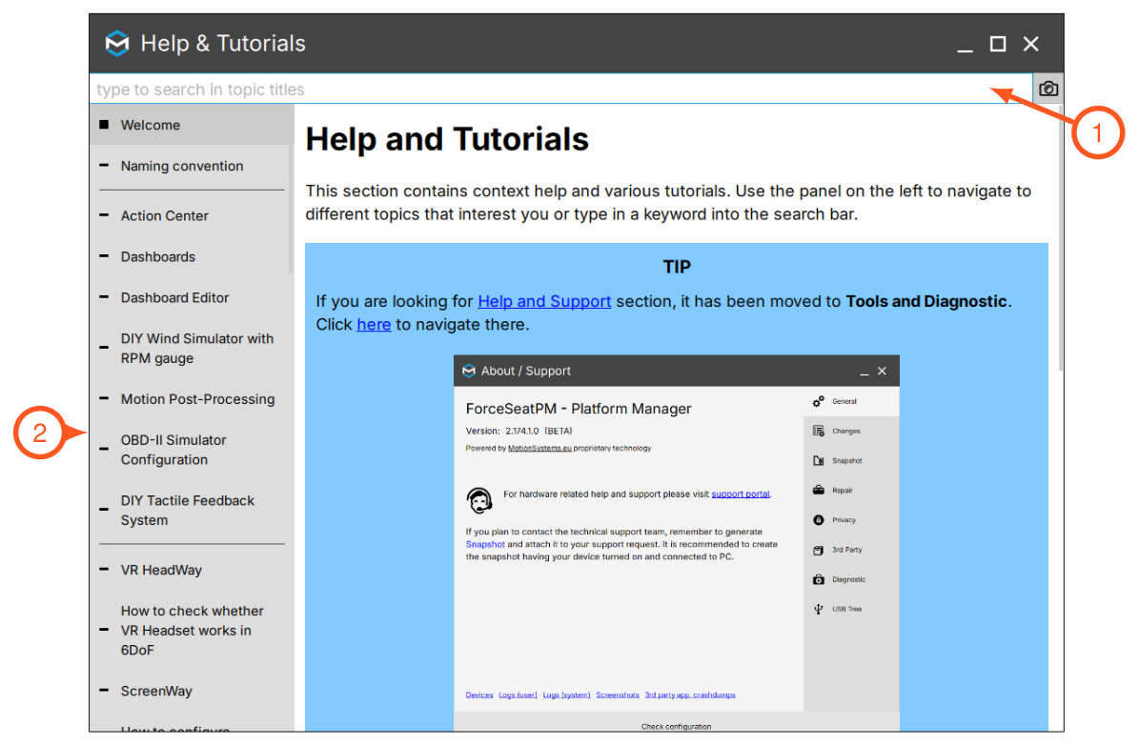Click the Privacy icon in About sidebar

point(819,520)
